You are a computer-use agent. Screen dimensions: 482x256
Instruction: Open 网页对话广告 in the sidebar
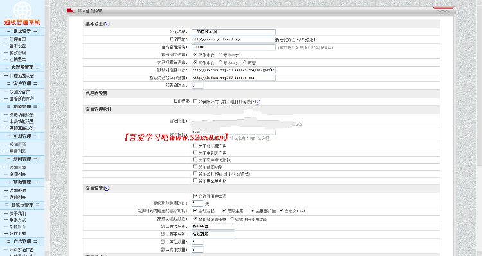point(22,250)
